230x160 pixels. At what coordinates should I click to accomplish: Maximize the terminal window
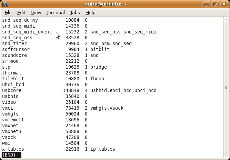(215, 4)
